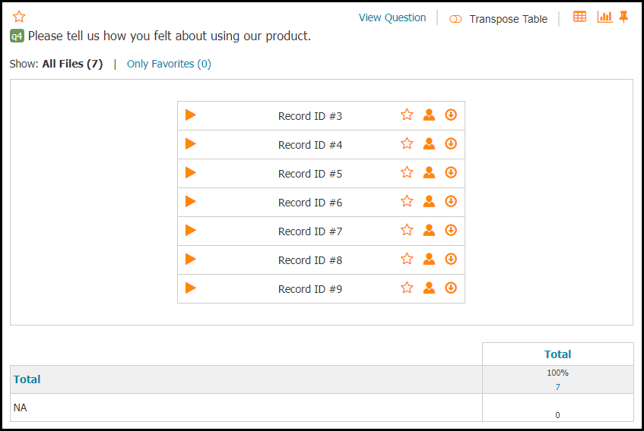Switch to bar chart view icon
644x431 pixels.
(x=604, y=17)
